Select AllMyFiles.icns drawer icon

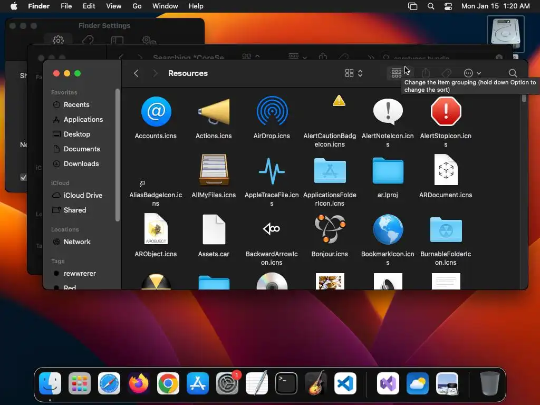(x=214, y=170)
